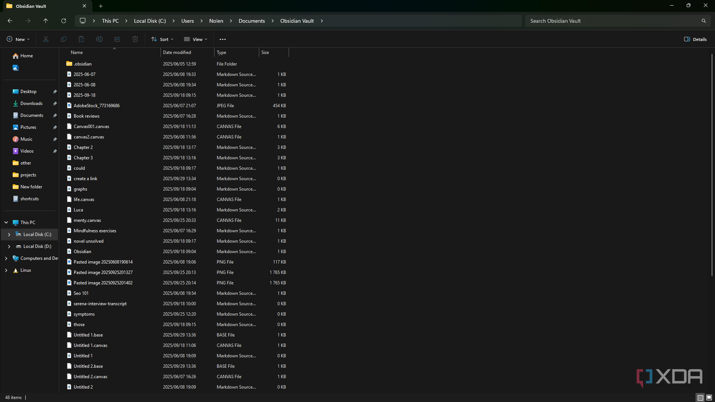Select Pasted image 20250608190614 file
This screenshot has height=402, width=715.
[103, 262]
